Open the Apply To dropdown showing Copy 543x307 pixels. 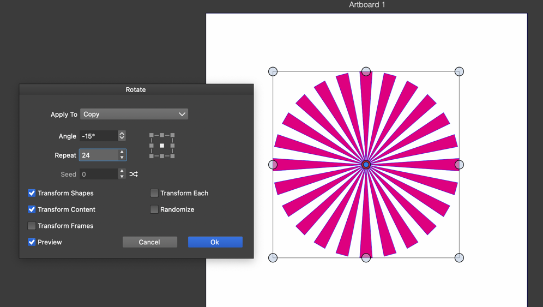click(x=134, y=115)
